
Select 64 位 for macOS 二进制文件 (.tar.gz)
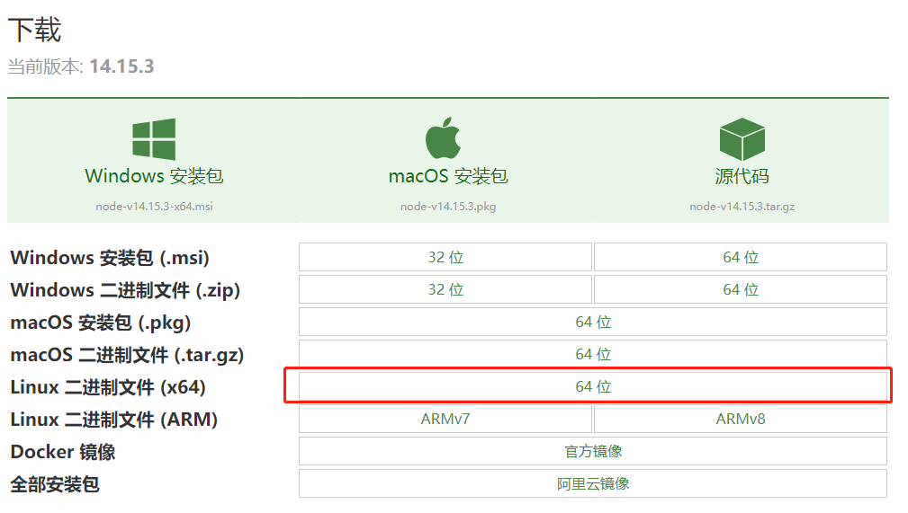tap(593, 355)
